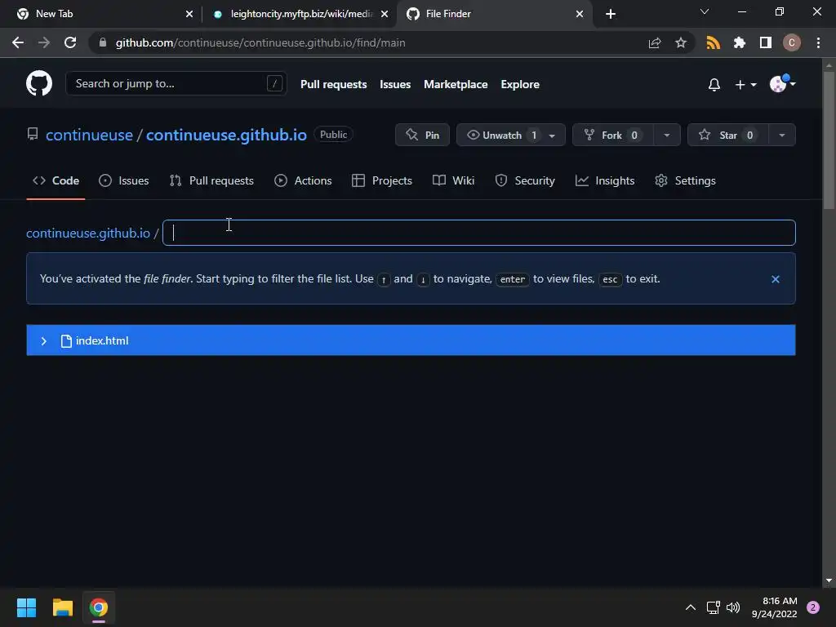836x627 pixels.
Task: Open volume control in system tray
Action: (x=733, y=607)
